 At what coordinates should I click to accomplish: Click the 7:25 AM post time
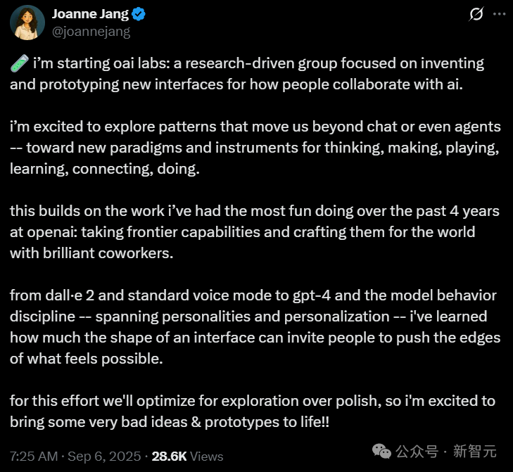coord(34,457)
